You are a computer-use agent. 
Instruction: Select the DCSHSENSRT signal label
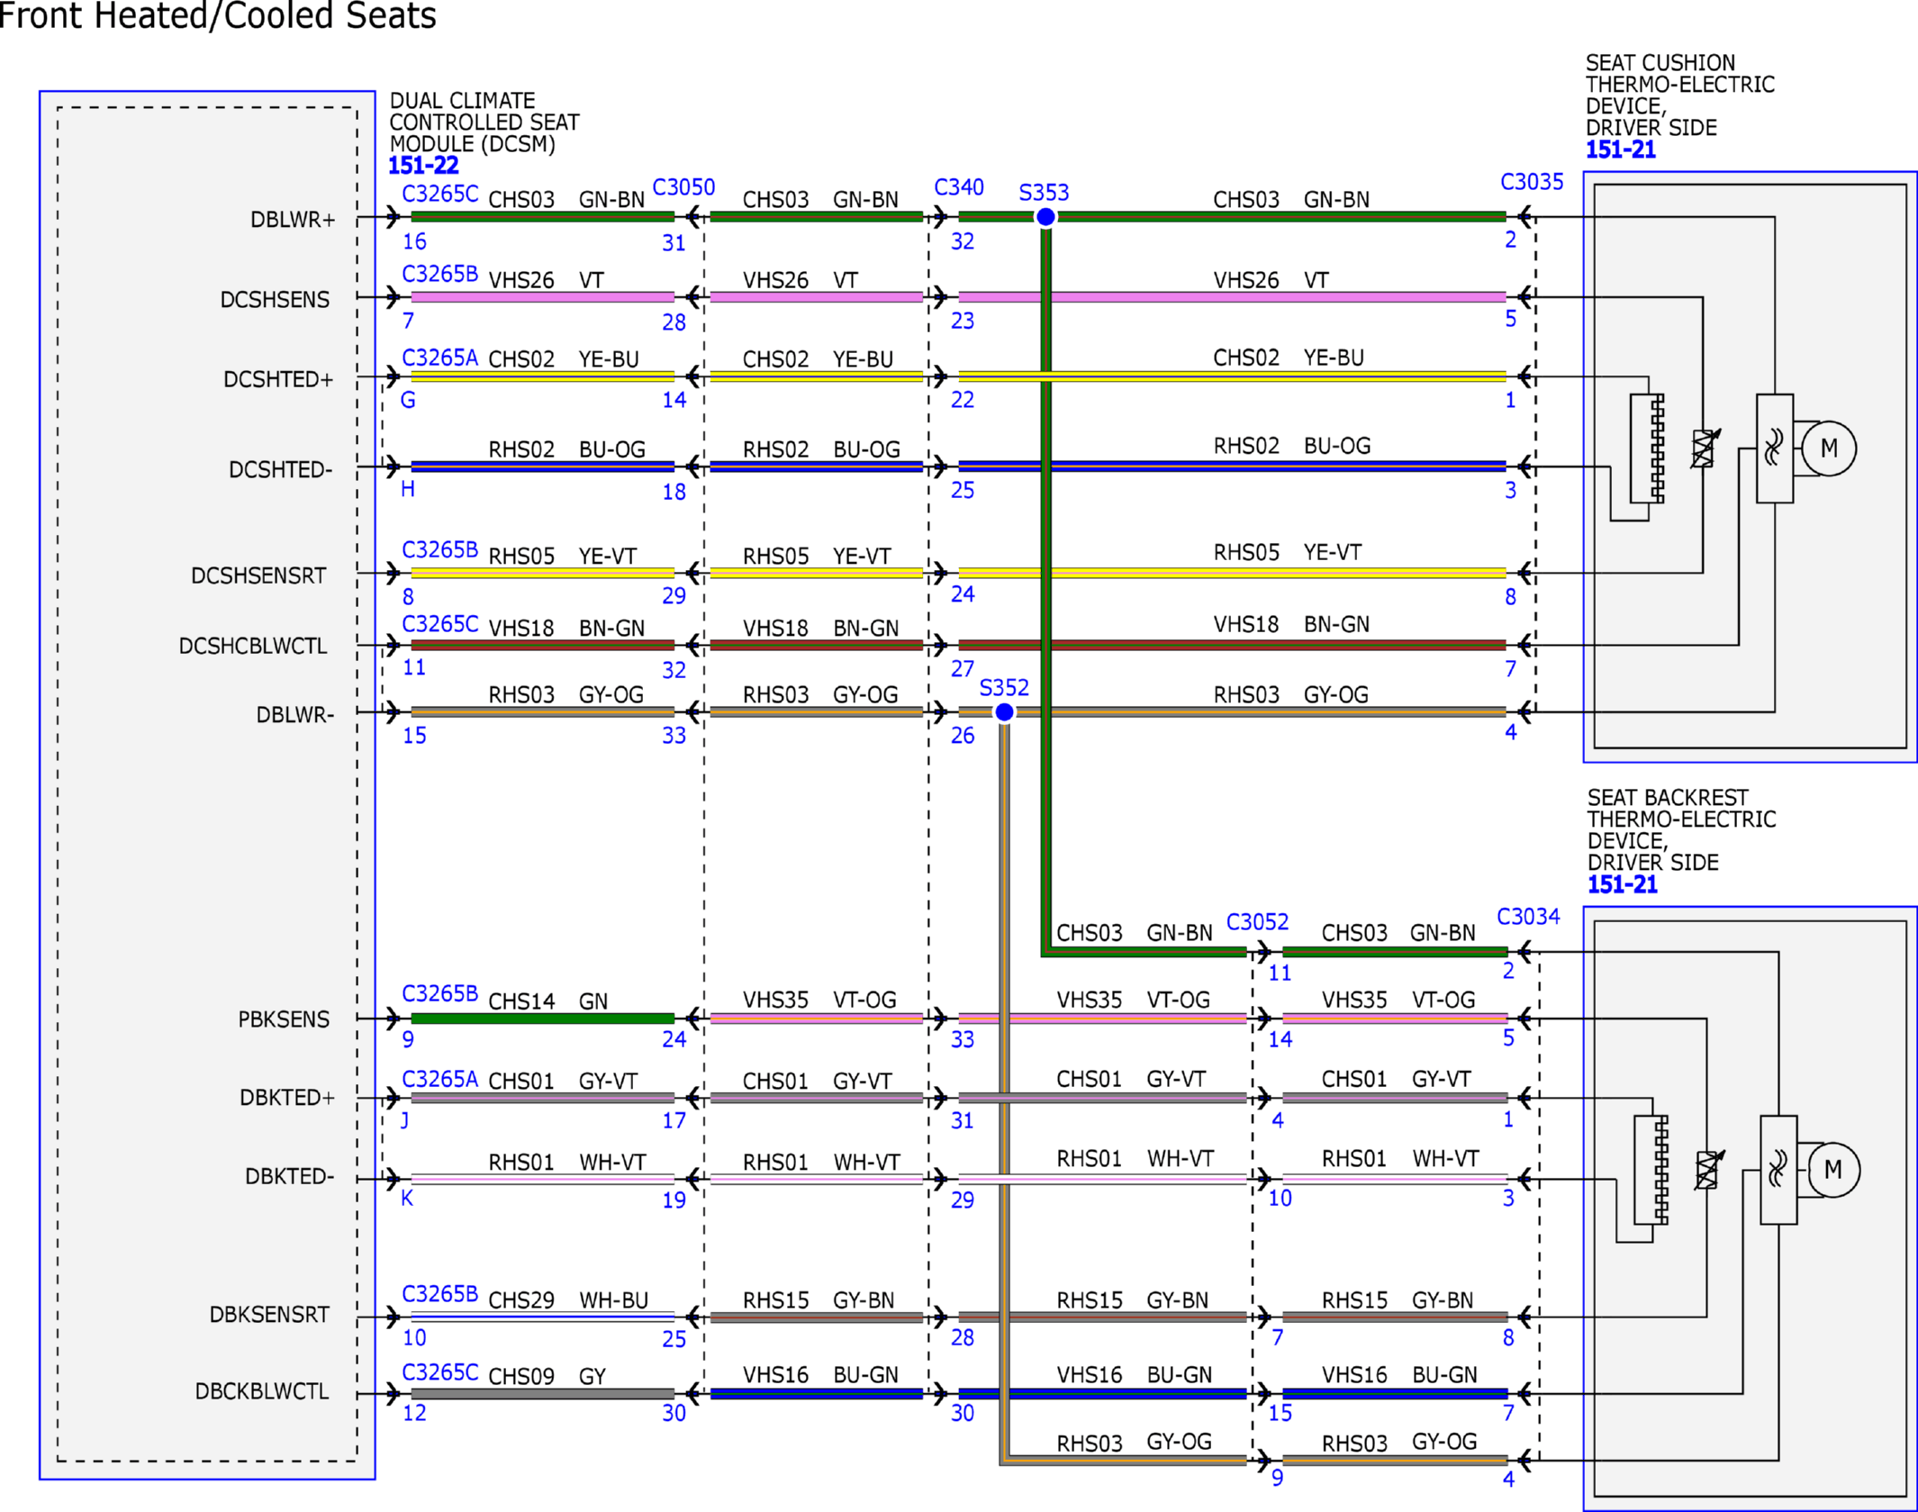tap(258, 575)
